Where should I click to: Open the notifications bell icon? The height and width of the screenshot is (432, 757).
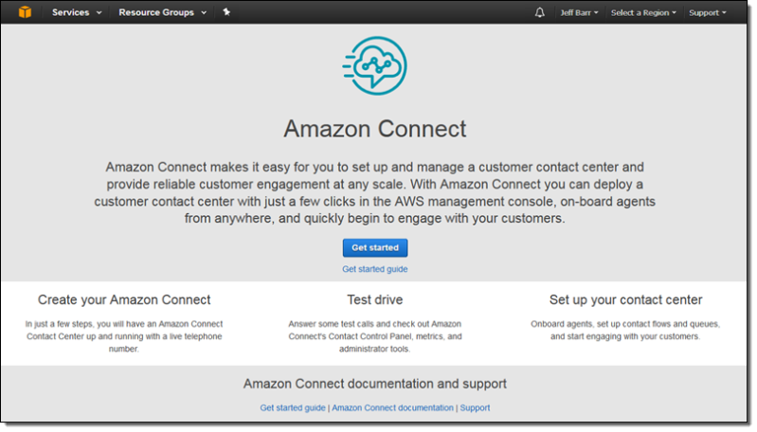(x=540, y=12)
